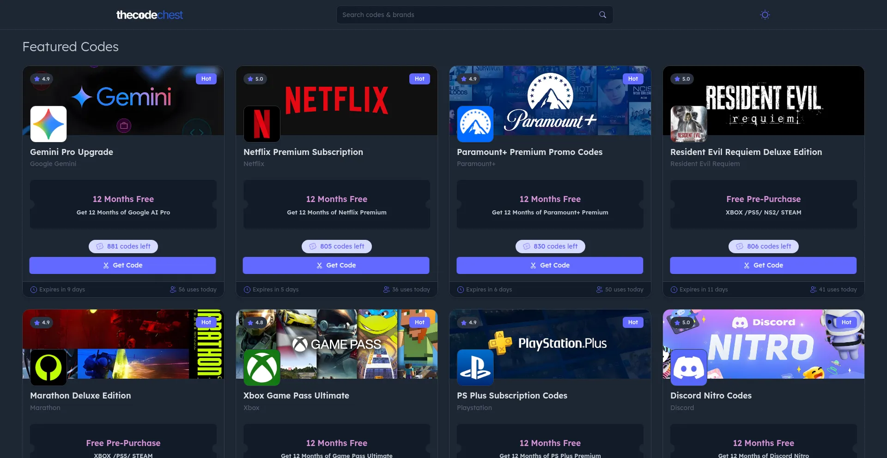Click the Xbox green logo icon
887x458 pixels.
point(262,368)
